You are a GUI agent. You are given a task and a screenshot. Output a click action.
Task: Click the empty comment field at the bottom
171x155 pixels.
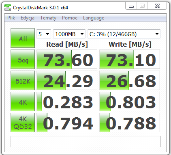pyautogui.click(x=85, y=142)
